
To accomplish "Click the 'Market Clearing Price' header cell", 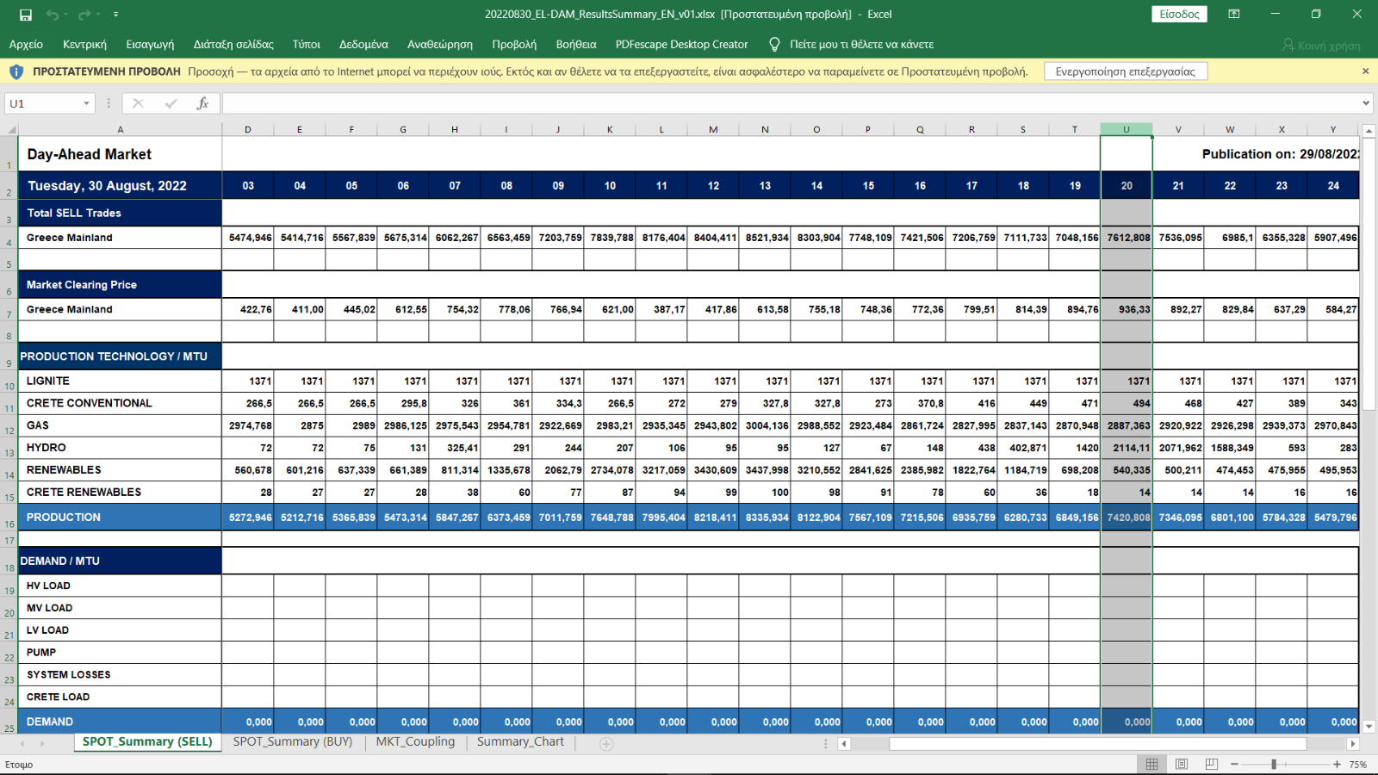I will coord(121,284).
